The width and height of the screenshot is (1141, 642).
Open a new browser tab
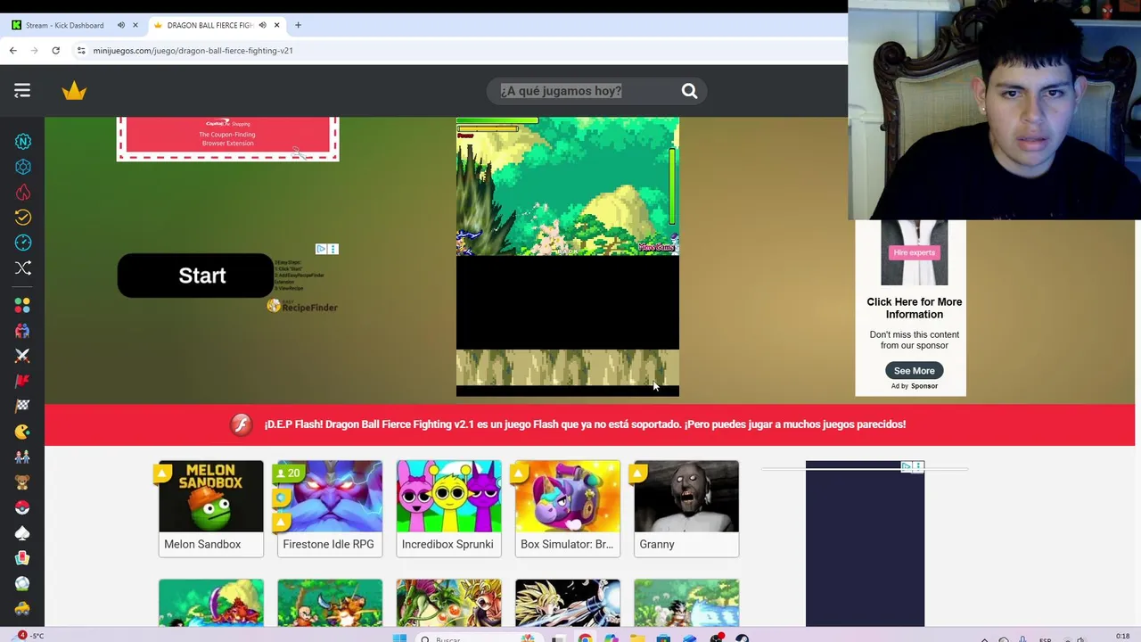tap(298, 25)
